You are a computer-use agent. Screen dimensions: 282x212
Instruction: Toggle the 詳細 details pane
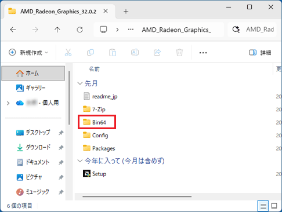(x=260, y=53)
